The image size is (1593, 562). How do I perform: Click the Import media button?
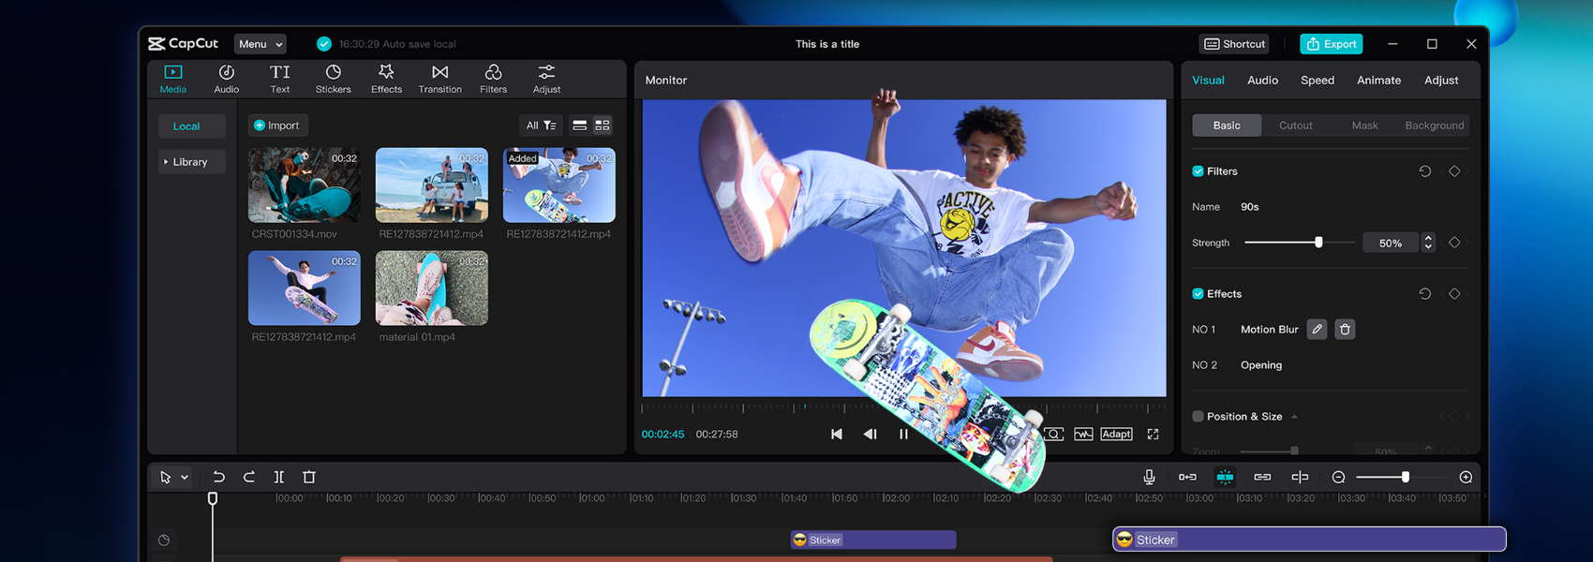[x=277, y=126]
